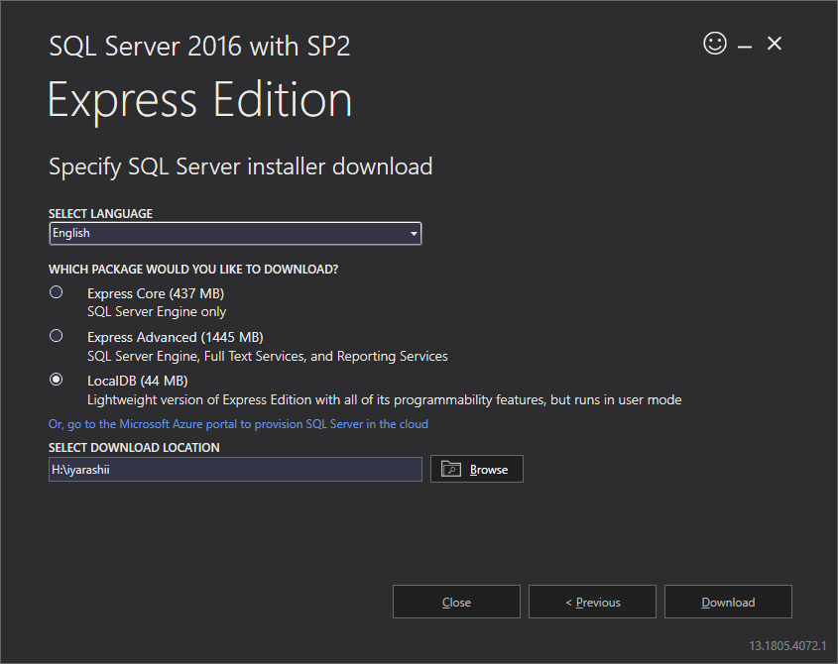The width and height of the screenshot is (838, 664).
Task: Open the Select Language dropdown
Action: click(x=235, y=234)
